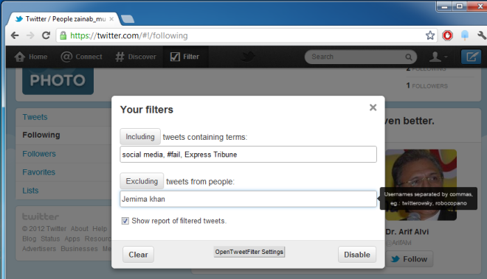Screen dimensions: 487x279
Task: Uncheck Show report of filtered tweets
Action: tap(125, 221)
